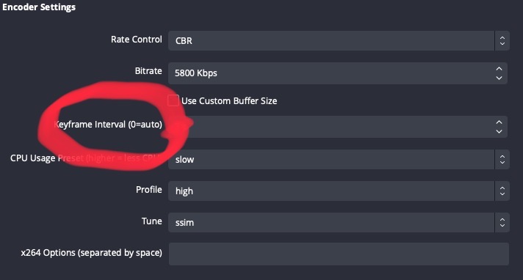This screenshot has width=523, height=280.
Task: Click the Keyframe Interval (0=auto) label
Action: click(108, 125)
